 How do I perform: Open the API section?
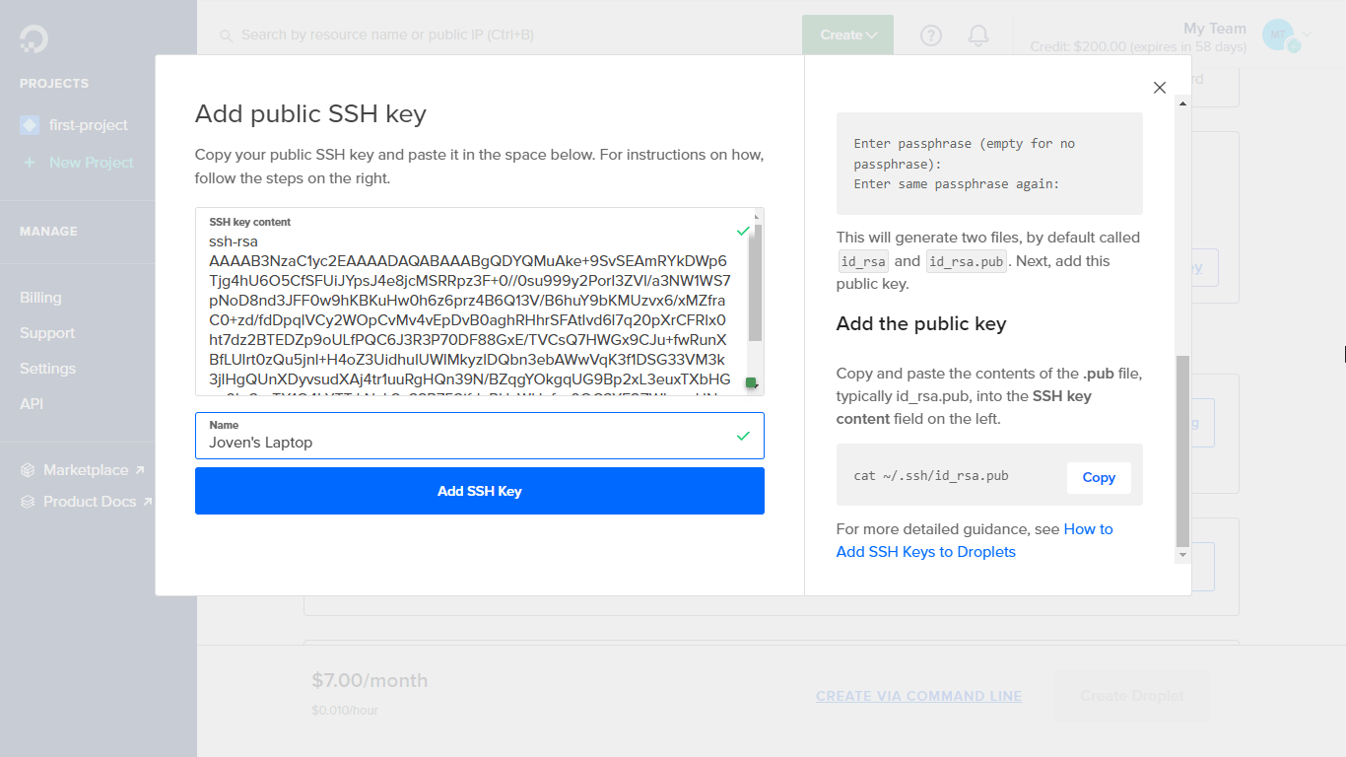(x=31, y=403)
